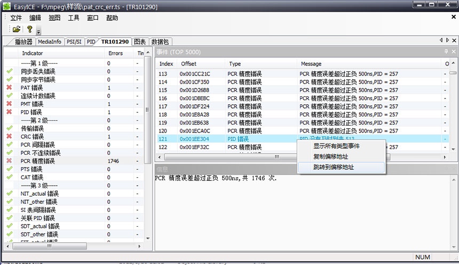Click the green check beside 同步丢失错误

(10, 71)
